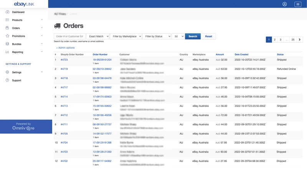Open Dashboard in the sidebar
This screenshot has height=172, width=307.
[18, 12]
